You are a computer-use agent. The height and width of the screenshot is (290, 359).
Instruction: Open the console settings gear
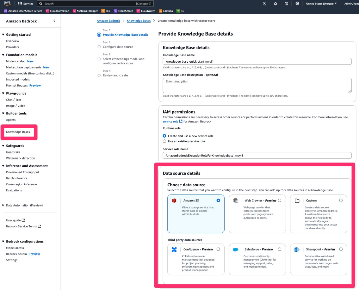click(x=297, y=4)
